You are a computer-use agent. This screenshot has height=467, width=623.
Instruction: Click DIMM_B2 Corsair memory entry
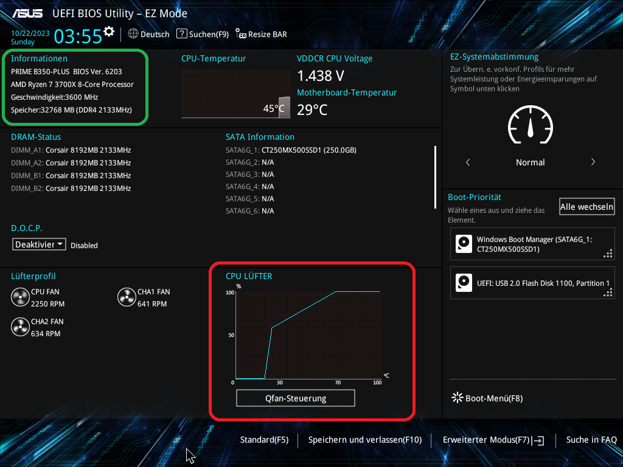(71, 189)
